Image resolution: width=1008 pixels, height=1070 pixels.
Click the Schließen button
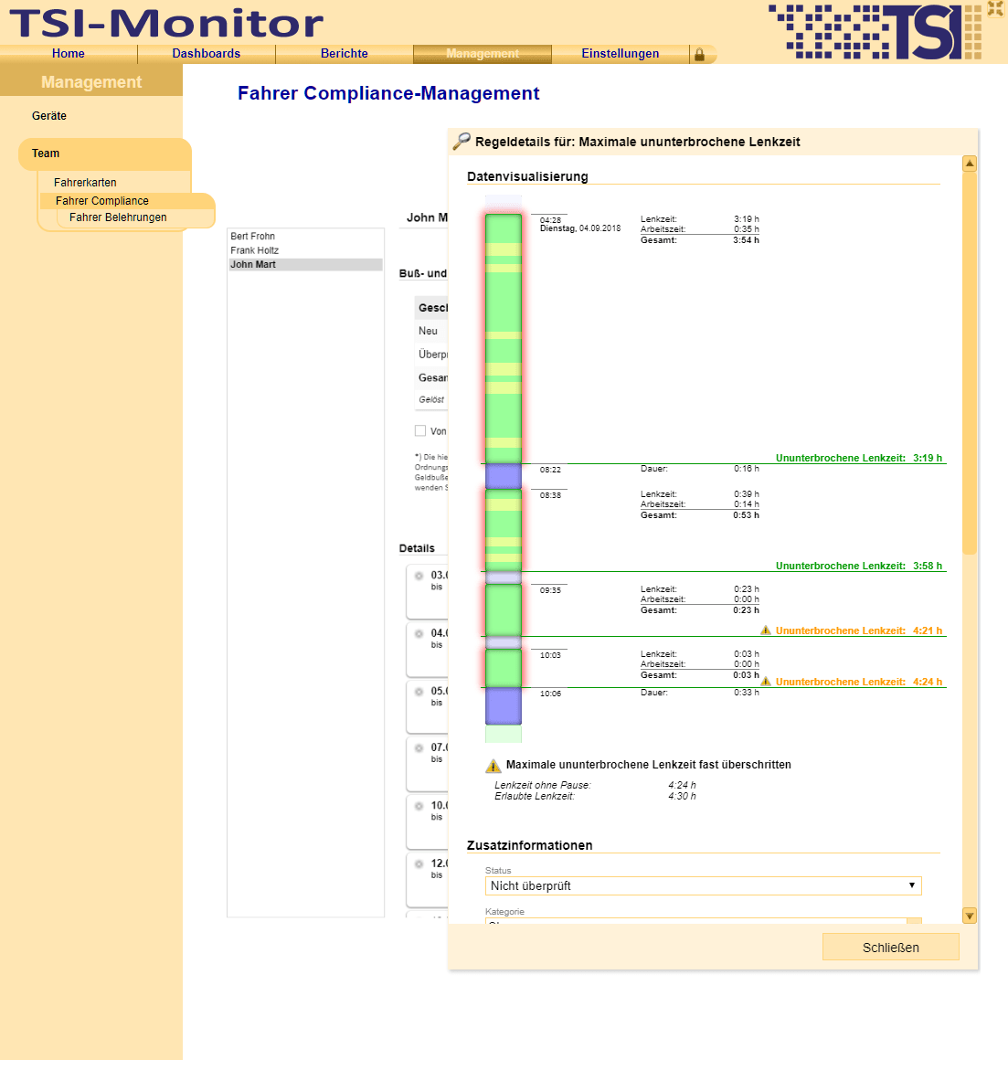pyautogui.click(x=891, y=948)
